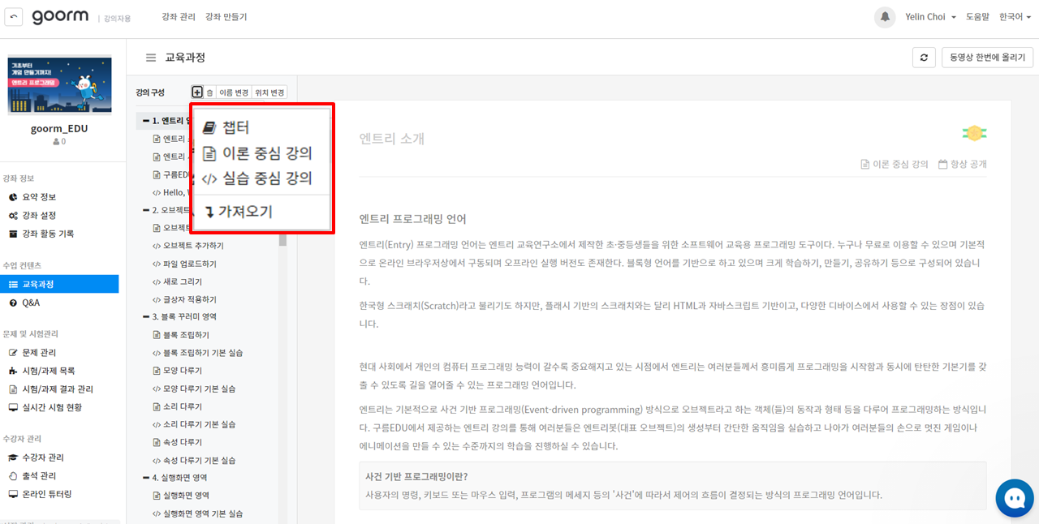
Task: Click the trash delete icon in 강의 구성
Action: [x=209, y=92]
